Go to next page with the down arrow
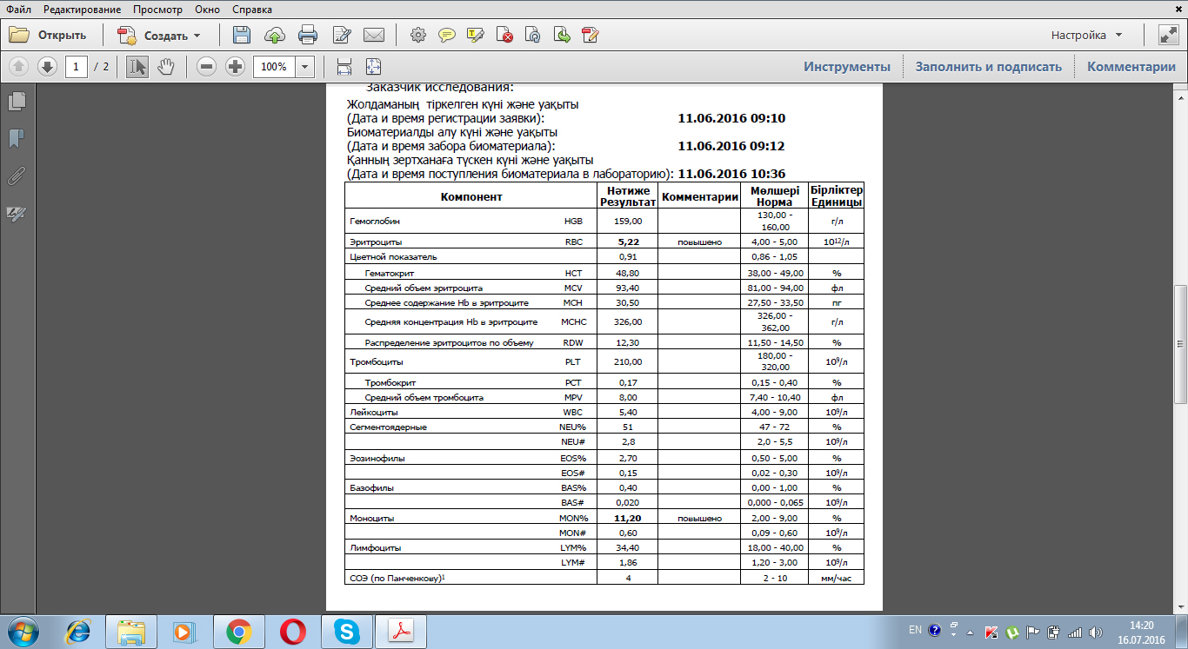This screenshot has height=649, width=1188. point(47,67)
